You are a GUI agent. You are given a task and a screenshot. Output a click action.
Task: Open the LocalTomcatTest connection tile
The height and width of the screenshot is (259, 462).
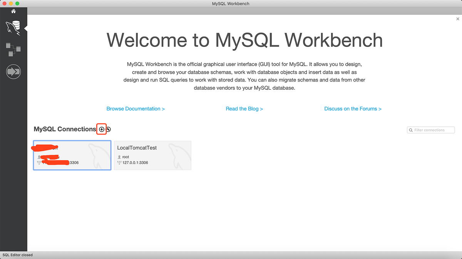coord(152,155)
